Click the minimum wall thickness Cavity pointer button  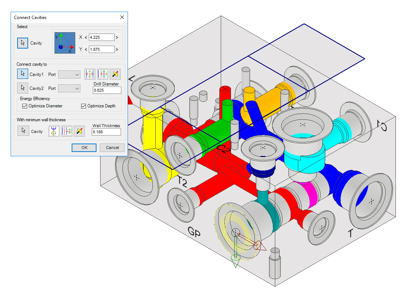(23, 131)
